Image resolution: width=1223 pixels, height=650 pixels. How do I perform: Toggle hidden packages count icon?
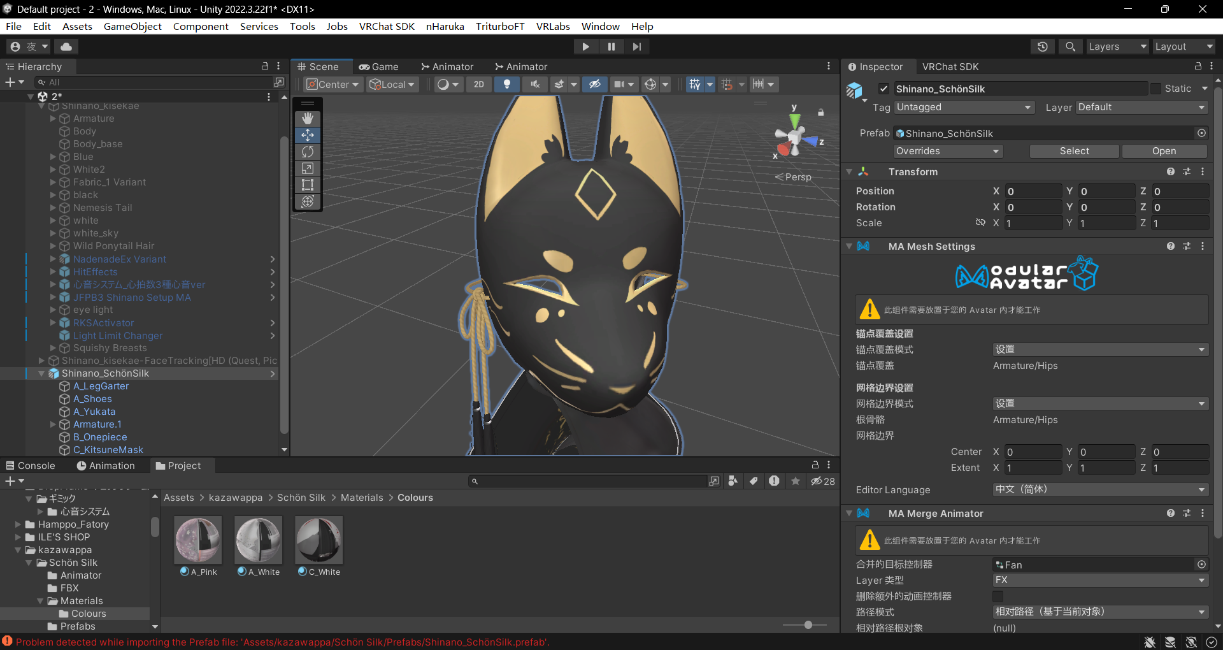pos(822,481)
